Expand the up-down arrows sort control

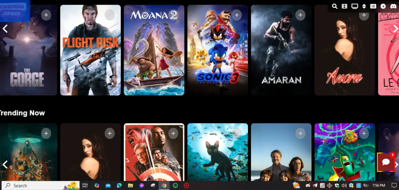pyautogui.click(x=364, y=6)
